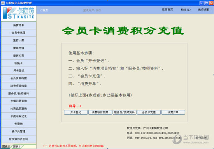
Task: Click wizard button 会员卡充值
Action: click(149, 112)
